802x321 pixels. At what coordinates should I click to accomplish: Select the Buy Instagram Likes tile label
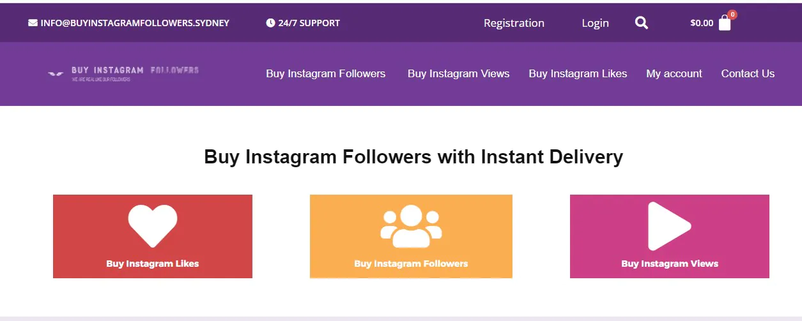(153, 264)
